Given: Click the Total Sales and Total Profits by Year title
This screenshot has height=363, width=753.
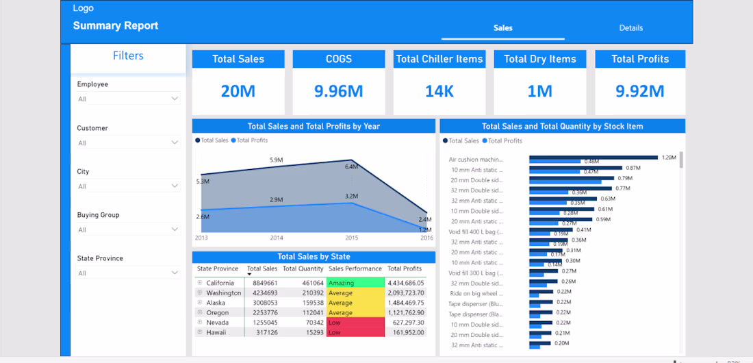Looking at the screenshot, I should [314, 127].
